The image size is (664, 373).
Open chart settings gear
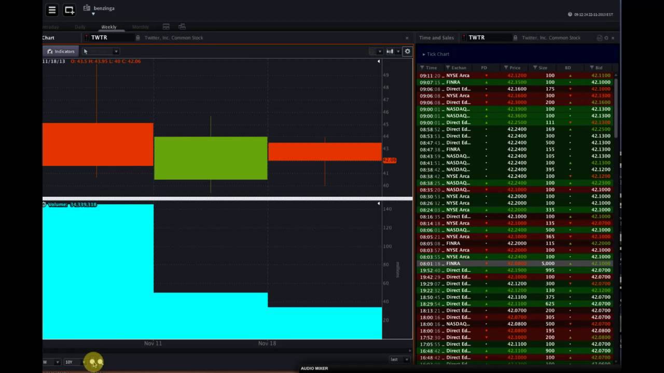pos(407,51)
